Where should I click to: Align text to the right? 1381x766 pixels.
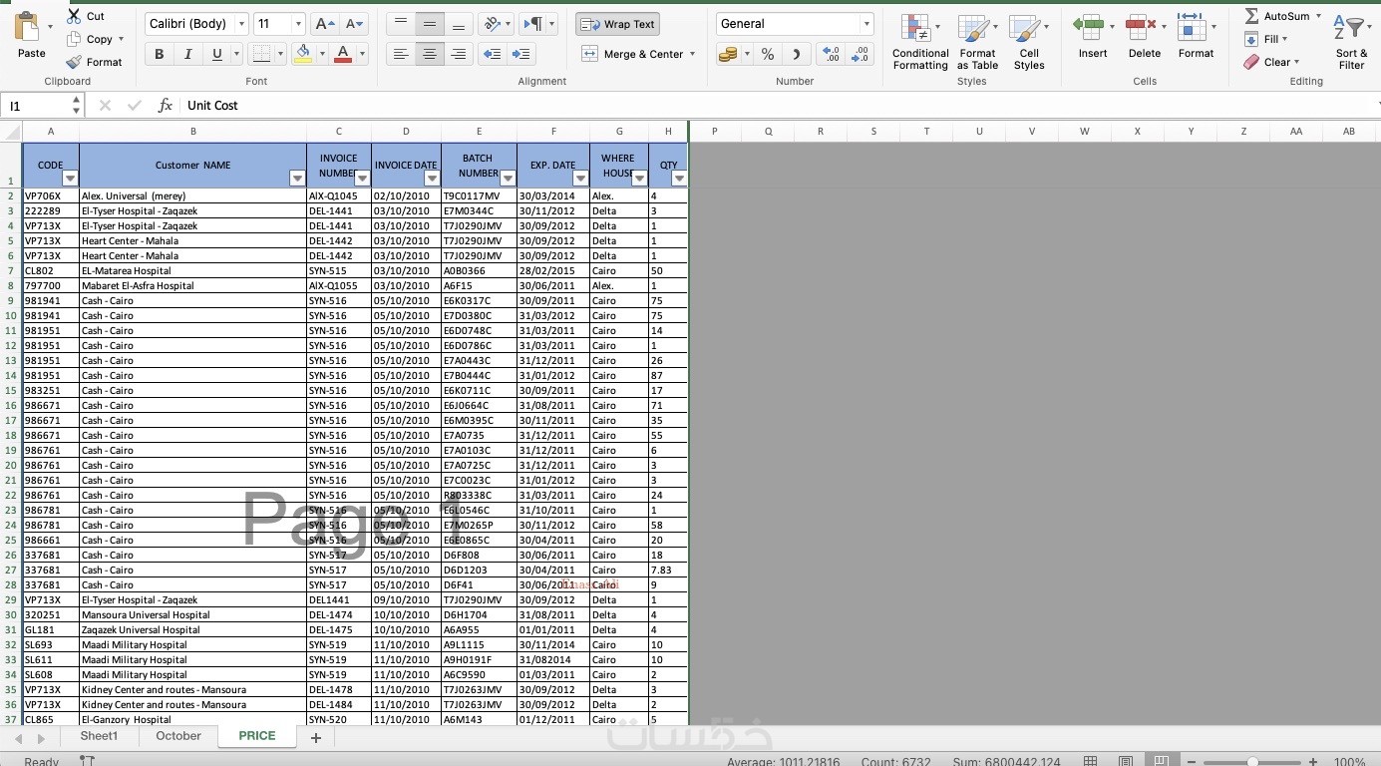pyautogui.click(x=459, y=54)
